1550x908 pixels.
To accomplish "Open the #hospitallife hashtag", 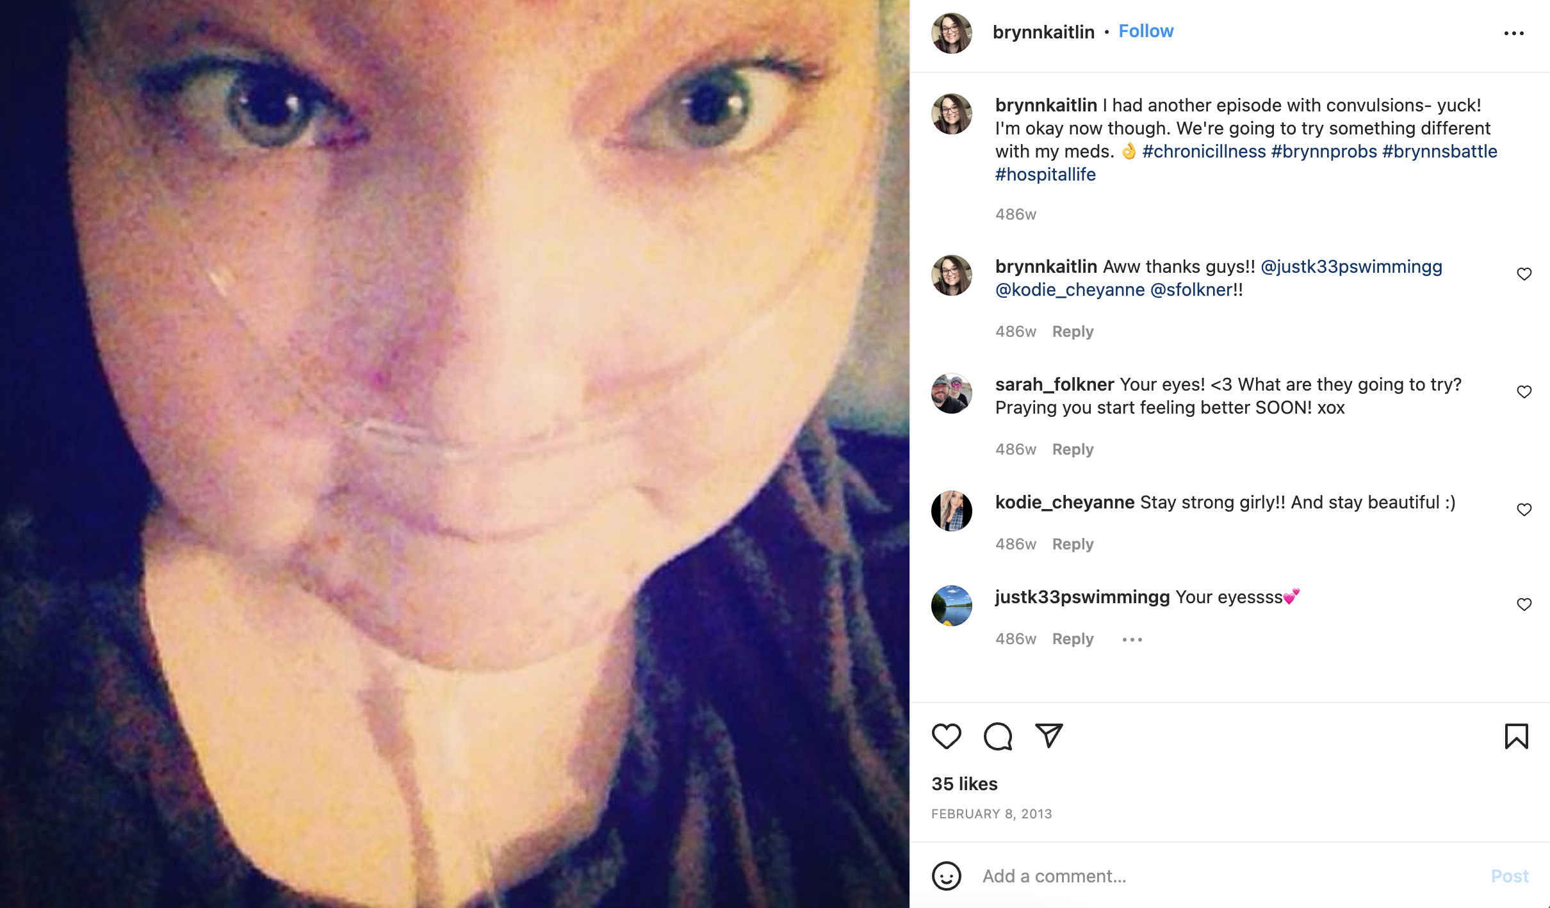I will (x=1045, y=175).
